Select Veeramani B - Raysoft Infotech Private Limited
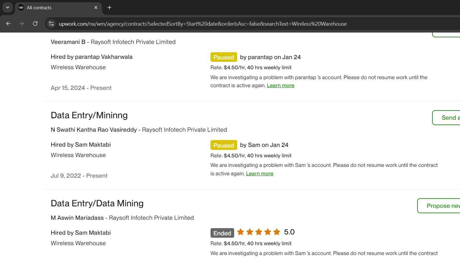This screenshot has height=258, width=460. 113,42
